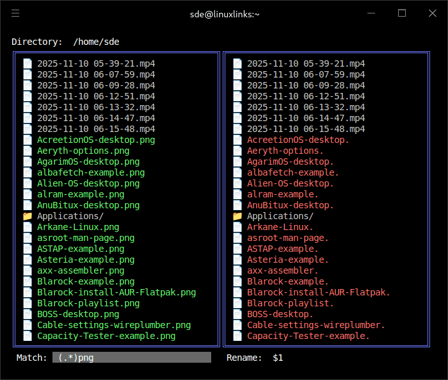Maximize the terminal window
Viewport: 448px width, 380px height.
click(402, 13)
